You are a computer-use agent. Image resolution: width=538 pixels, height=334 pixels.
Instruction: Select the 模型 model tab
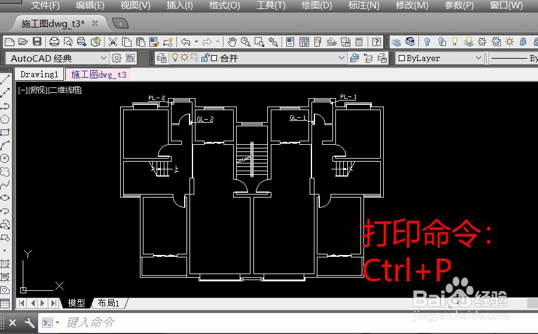click(76, 303)
